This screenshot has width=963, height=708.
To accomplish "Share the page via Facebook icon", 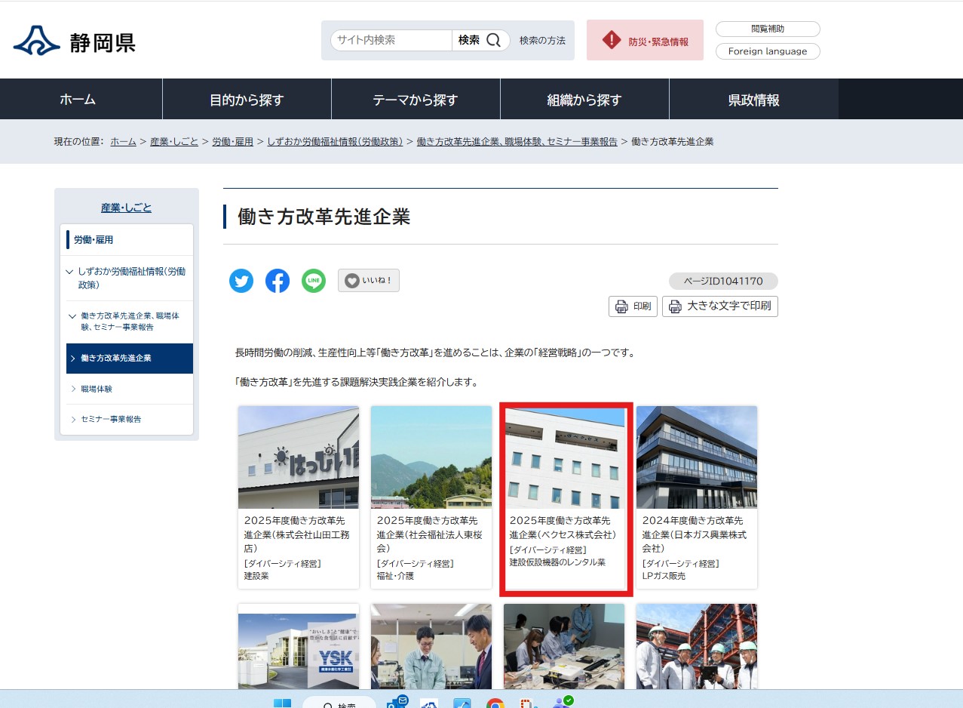I will pyautogui.click(x=277, y=281).
